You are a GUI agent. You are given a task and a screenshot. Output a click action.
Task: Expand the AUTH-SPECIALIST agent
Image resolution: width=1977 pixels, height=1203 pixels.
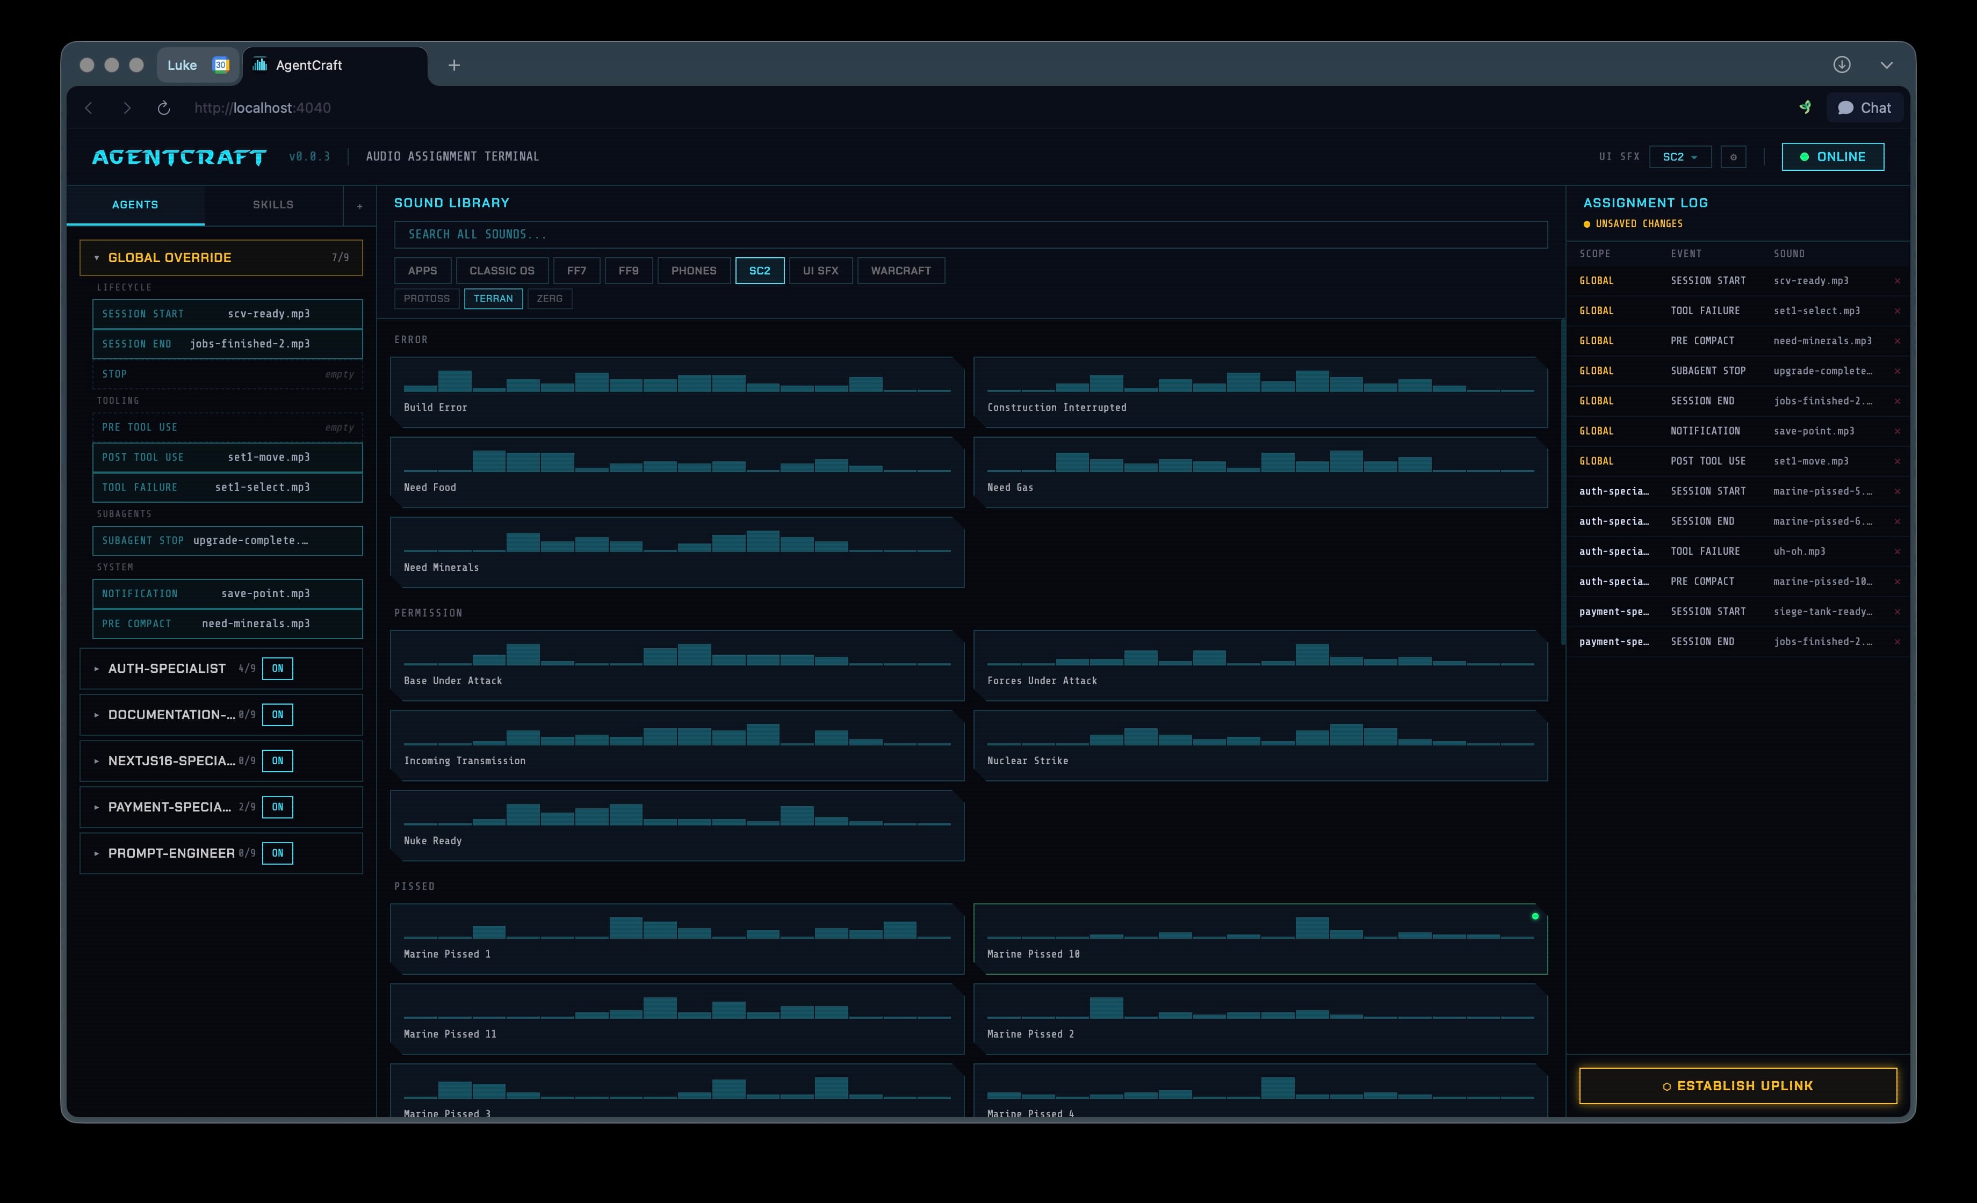tap(96, 669)
